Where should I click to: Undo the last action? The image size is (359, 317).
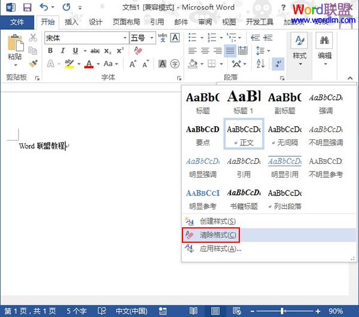(44, 7)
